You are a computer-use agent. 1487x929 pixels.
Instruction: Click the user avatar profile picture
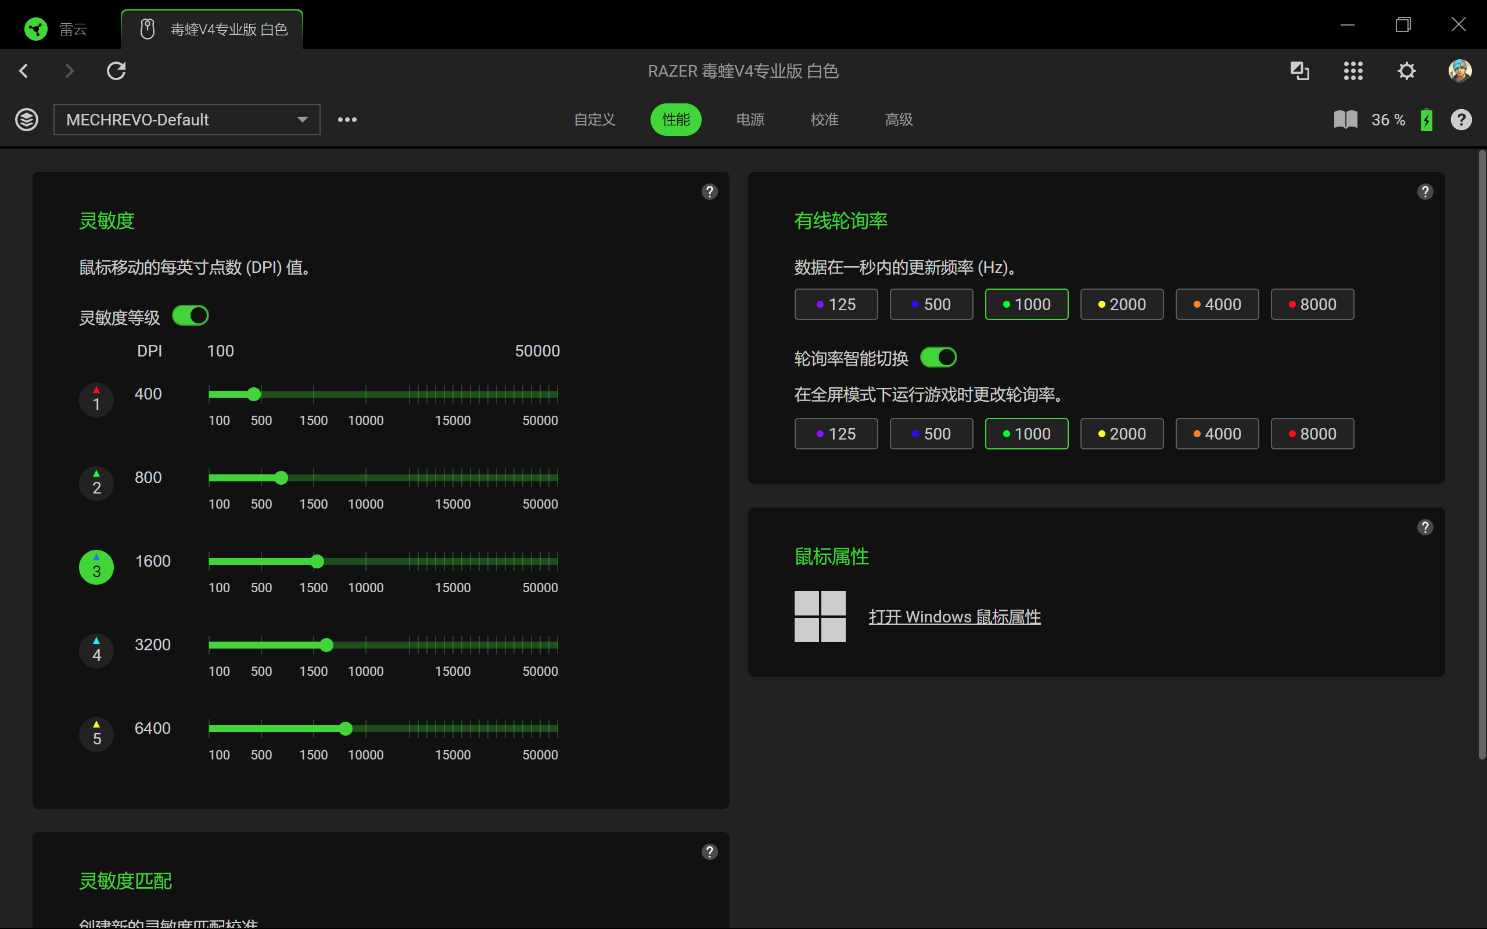pyautogui.click(x=1460, y=71)
